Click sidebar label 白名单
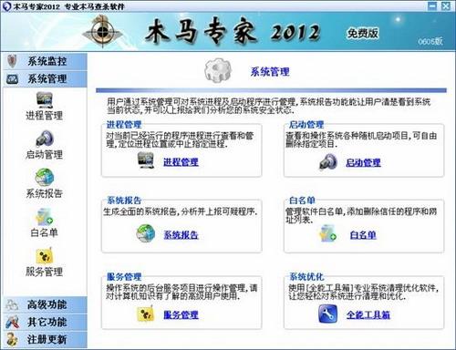This screenshot has height=350, width=456. point(45,232)
